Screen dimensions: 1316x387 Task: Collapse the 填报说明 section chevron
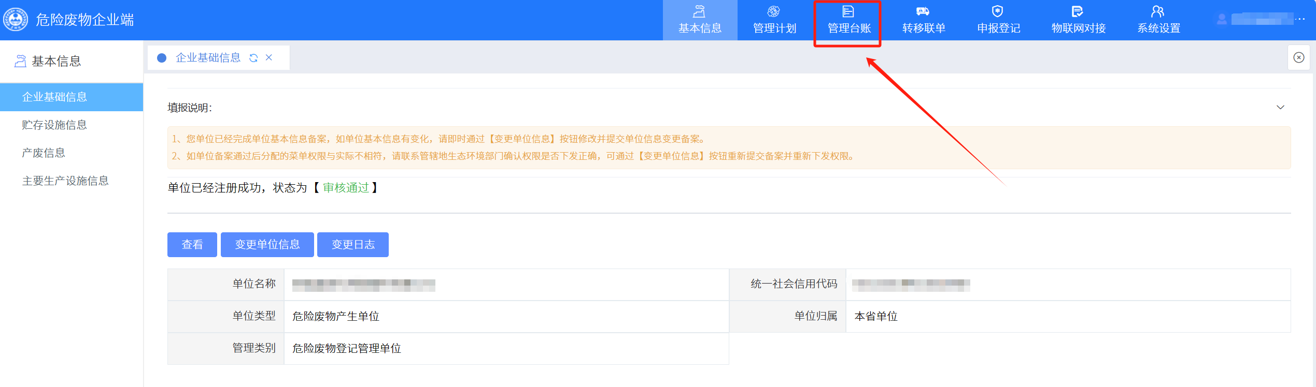(x=1280, y=108)
